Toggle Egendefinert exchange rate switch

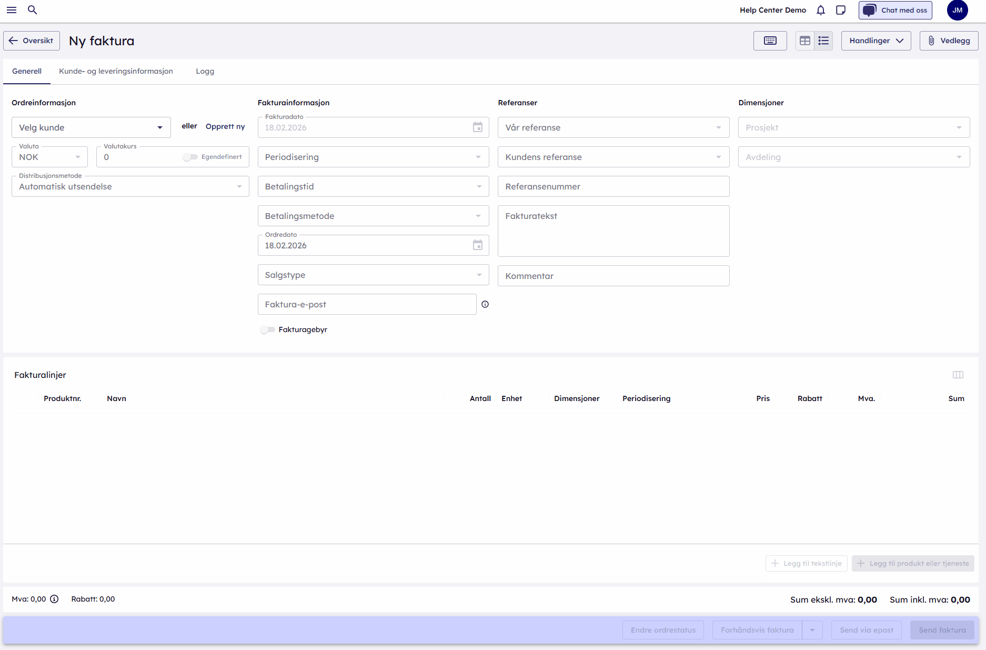point(190,157)
